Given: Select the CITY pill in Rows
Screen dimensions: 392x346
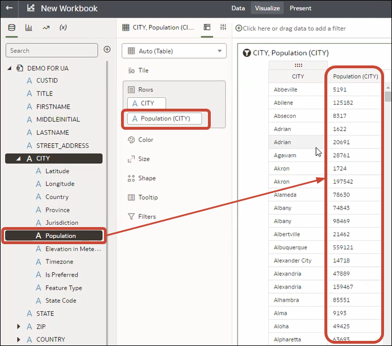Looking at the screenshot, I should (147, 103).
